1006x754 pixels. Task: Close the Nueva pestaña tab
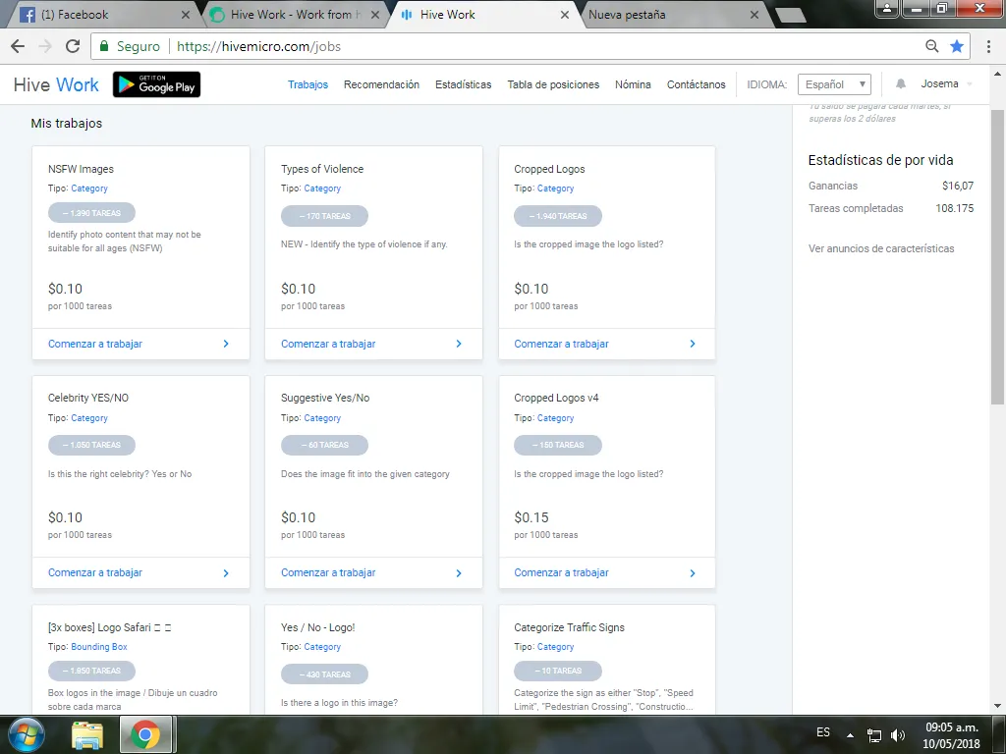click(x=754, y=15)
